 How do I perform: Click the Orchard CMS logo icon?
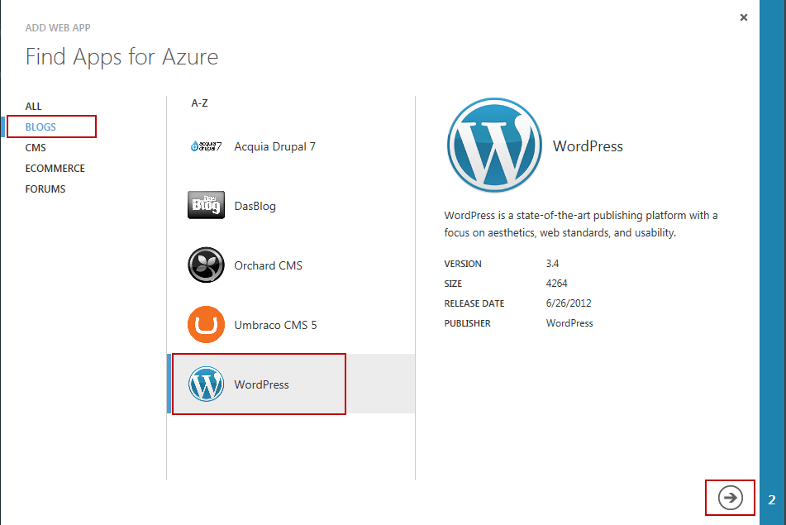click(206, 265)
